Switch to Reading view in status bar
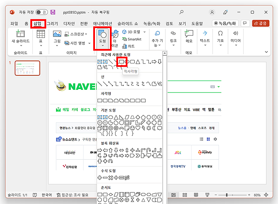Screen dimensions: 278x204 pyautogui.click(x=196, y=195)
